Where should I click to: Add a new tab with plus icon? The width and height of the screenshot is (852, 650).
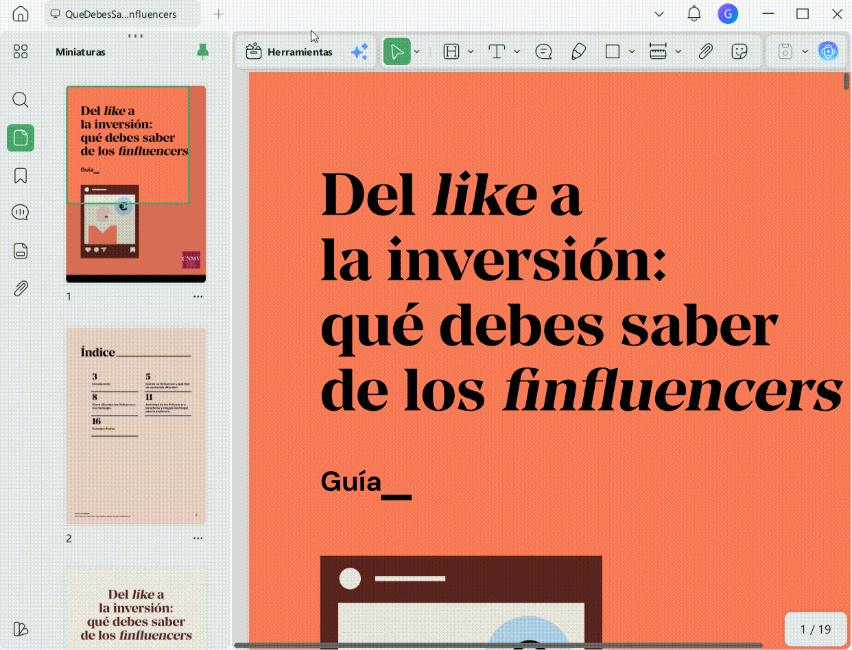click(219, 14)
